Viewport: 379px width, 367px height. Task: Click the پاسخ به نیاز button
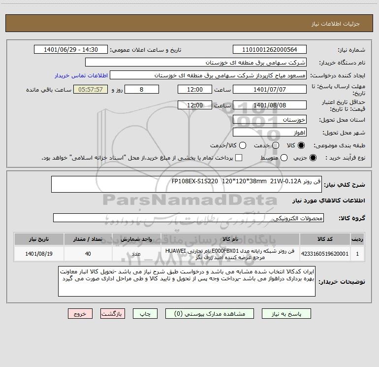tap(286, 314)
